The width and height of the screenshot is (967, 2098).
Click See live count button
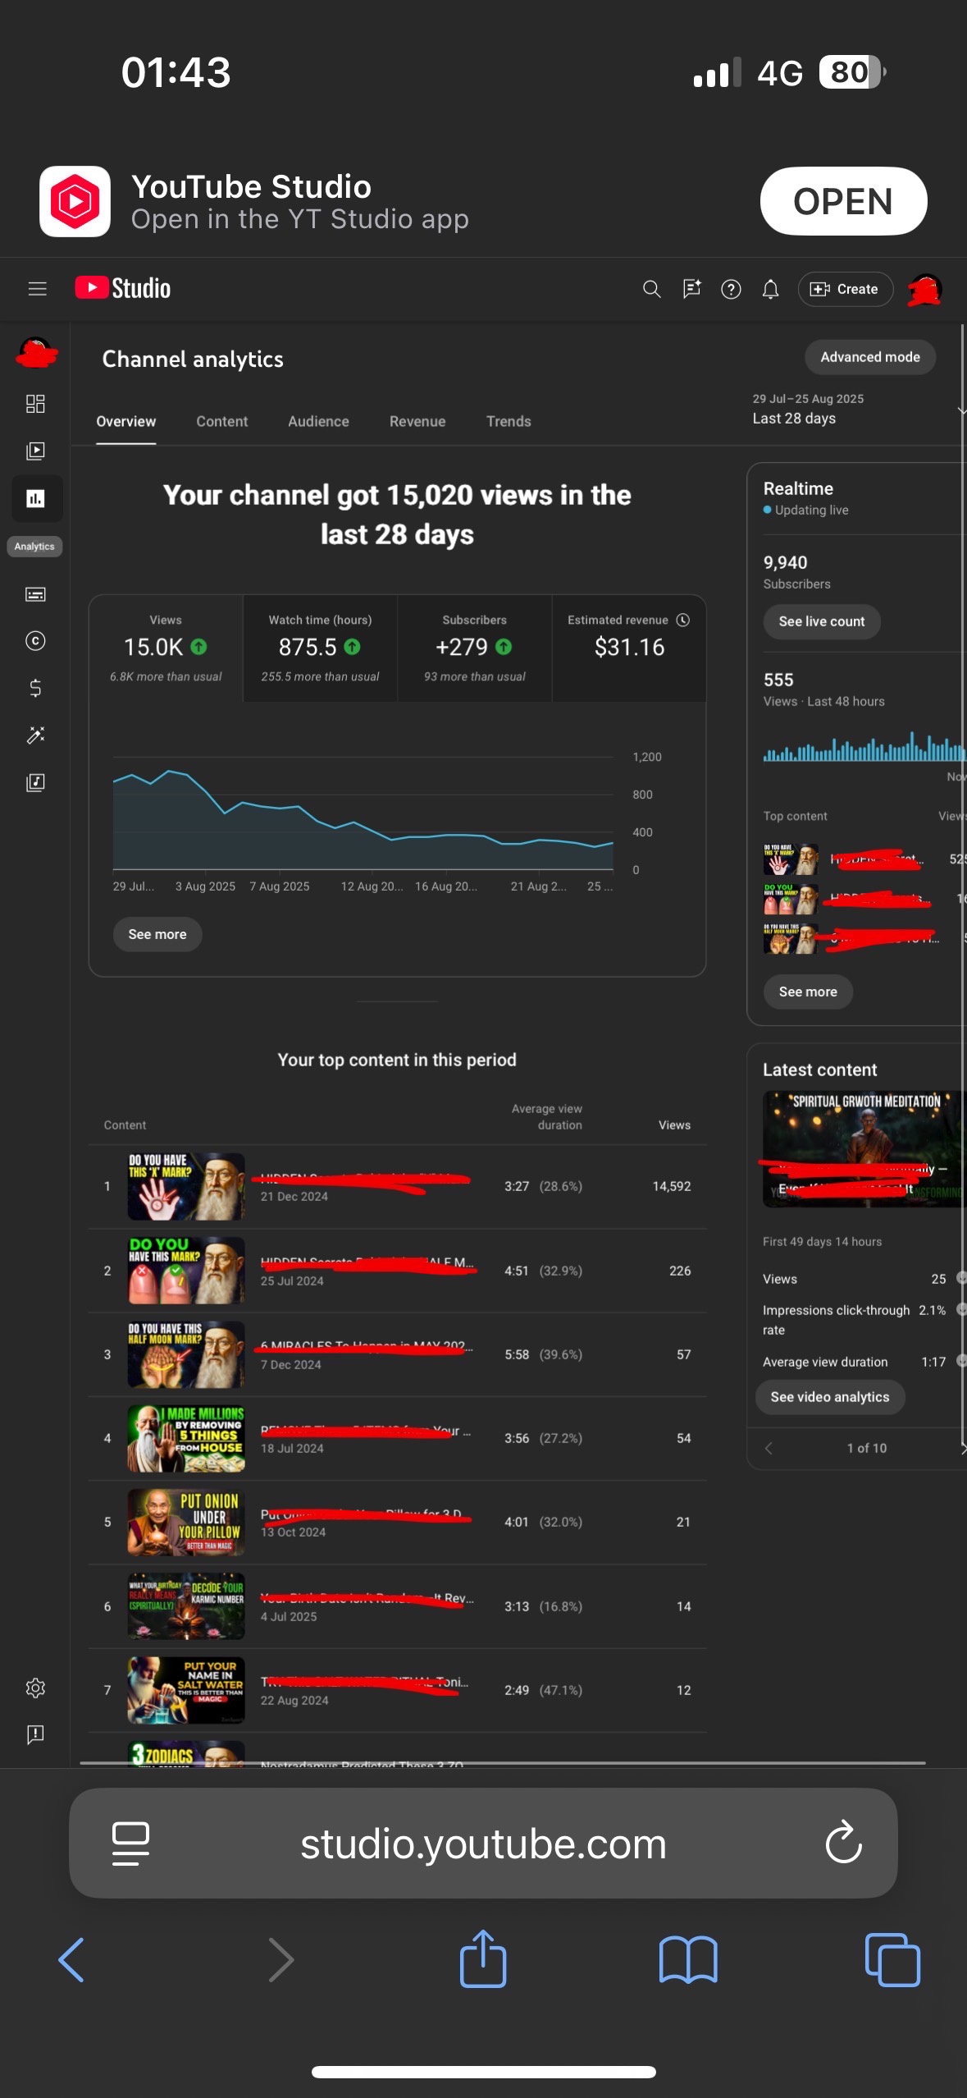click(822, 621)
